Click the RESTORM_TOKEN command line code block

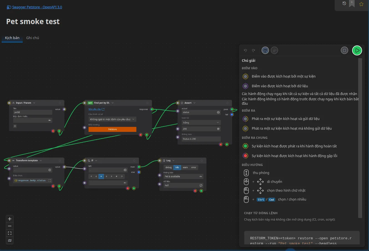(x=302, y=238)
